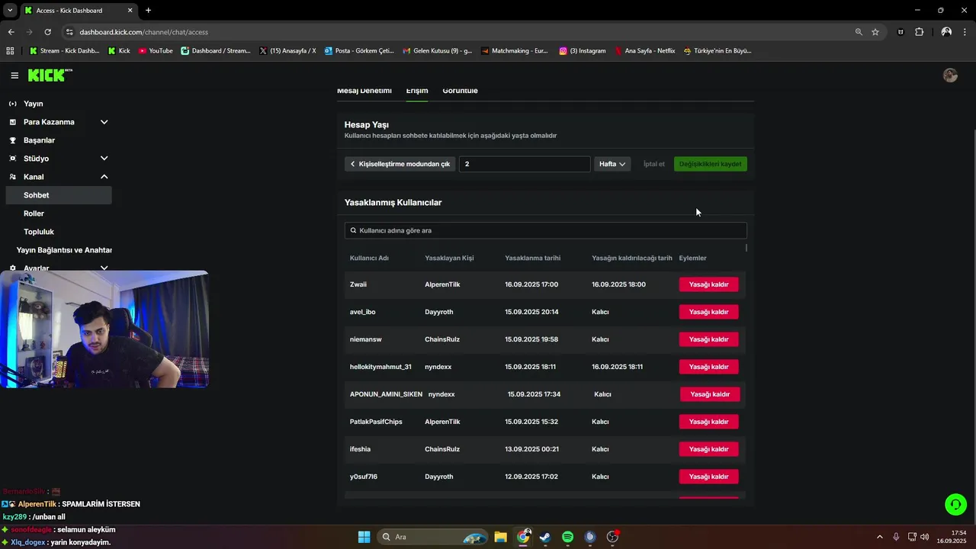The height and width of the screenshot is (549, 976).
Task: Open the YouTube bookmark
Action: click(x=156, y=51)
